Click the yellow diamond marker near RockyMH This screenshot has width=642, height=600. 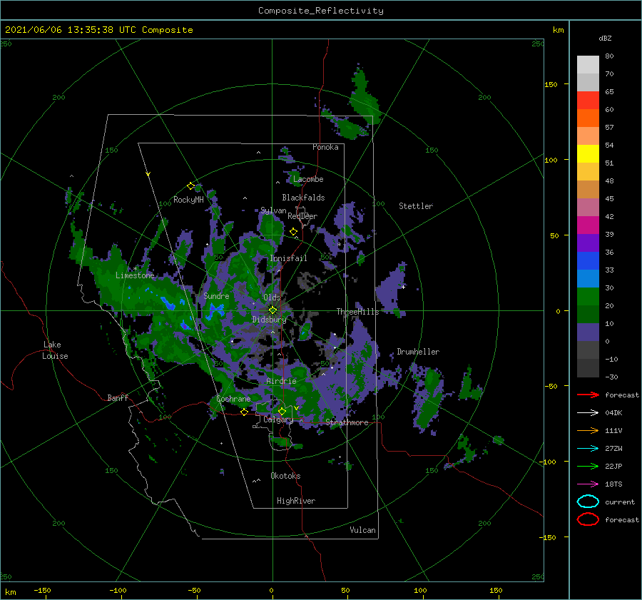tap(190, 186)
